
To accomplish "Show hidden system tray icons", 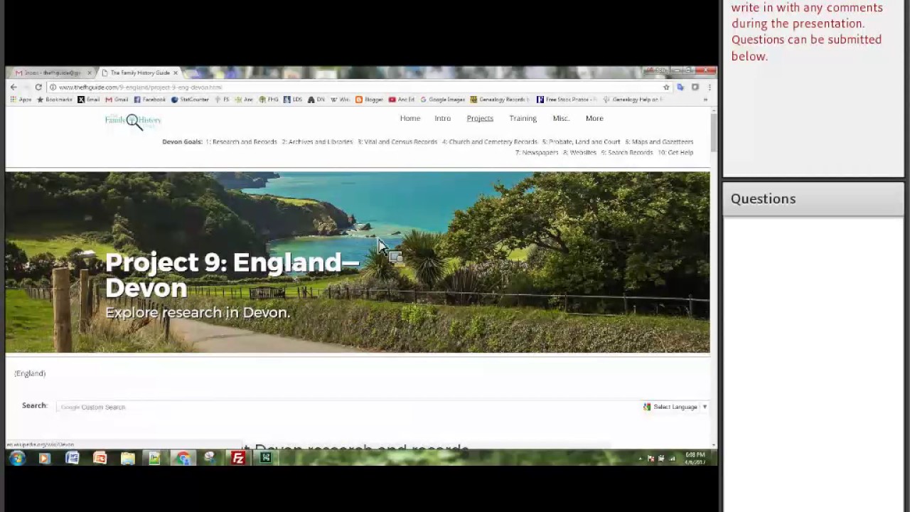I will [x=640, y=459].
